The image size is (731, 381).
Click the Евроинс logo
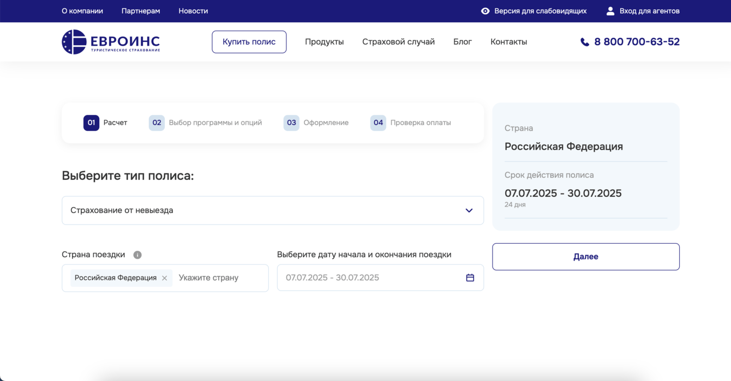(111, 42)
